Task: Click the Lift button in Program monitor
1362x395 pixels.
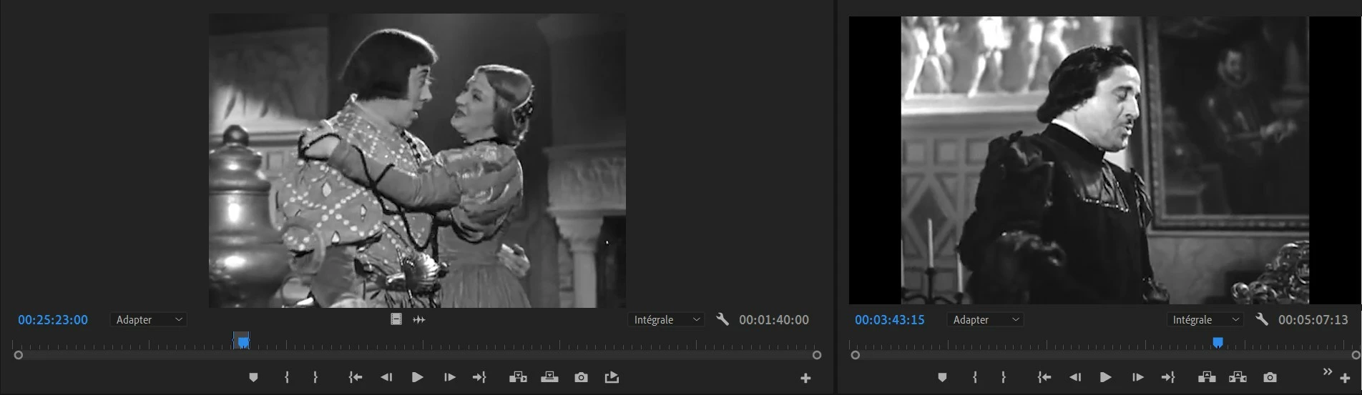Action: pos(1207,377)
